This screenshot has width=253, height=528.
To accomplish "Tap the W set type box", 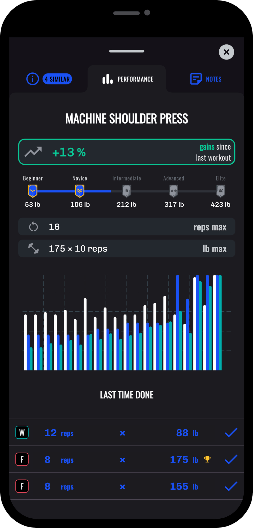I will point(22,433).
